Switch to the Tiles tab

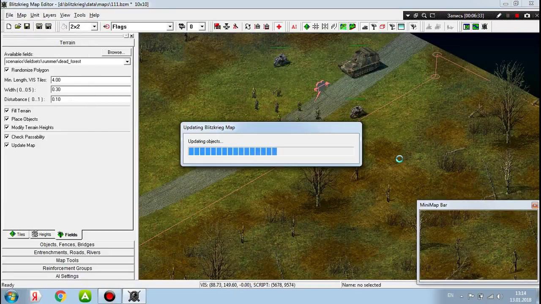[17, 234]
